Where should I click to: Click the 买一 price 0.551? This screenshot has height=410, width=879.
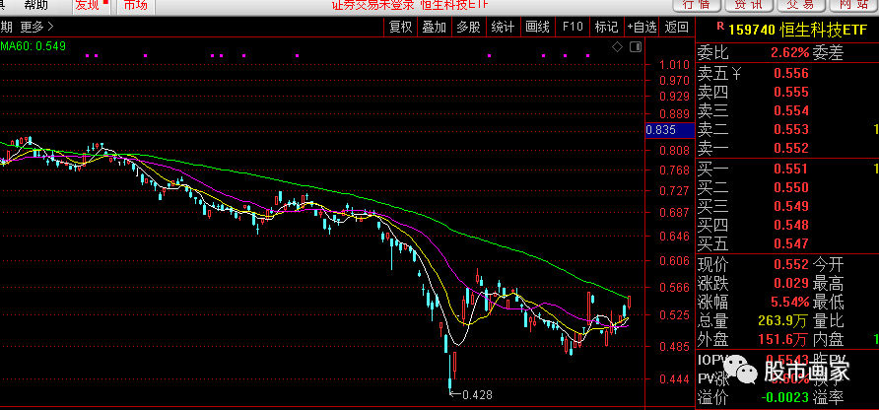791,169
